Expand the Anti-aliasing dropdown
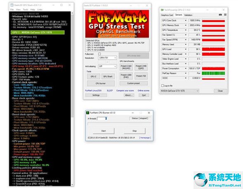The image size is (243, 189). point(107,66)
